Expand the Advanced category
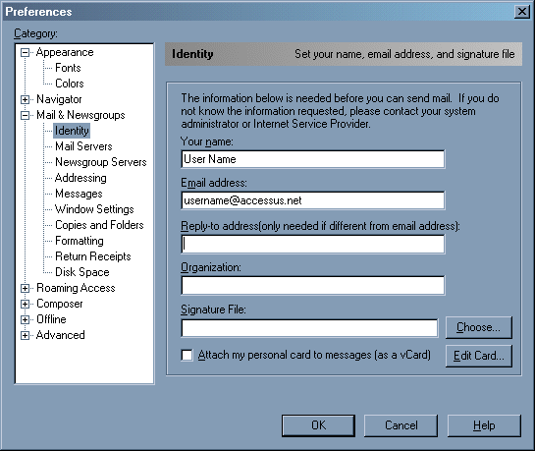Screen dimensions: 535x451 pos(25,335)
